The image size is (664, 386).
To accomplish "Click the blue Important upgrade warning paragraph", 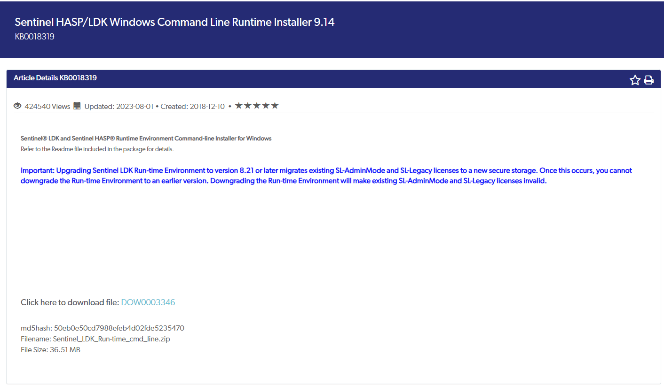I will pyautogui.click(x=326, y=176).
